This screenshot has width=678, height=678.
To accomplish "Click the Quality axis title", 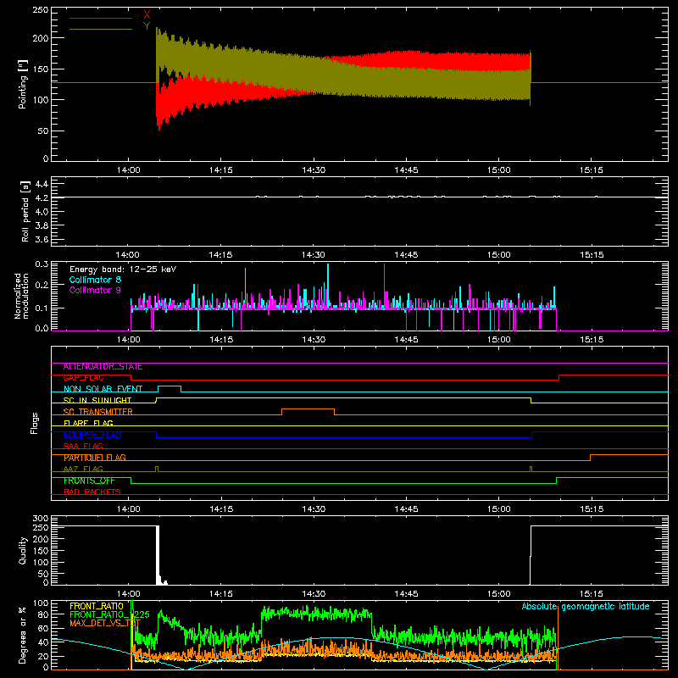I will tap(23, 550).
